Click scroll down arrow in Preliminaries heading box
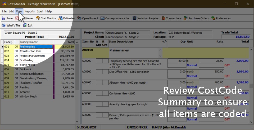The width and height of the screenshot is (254, 130). point(160,56)
